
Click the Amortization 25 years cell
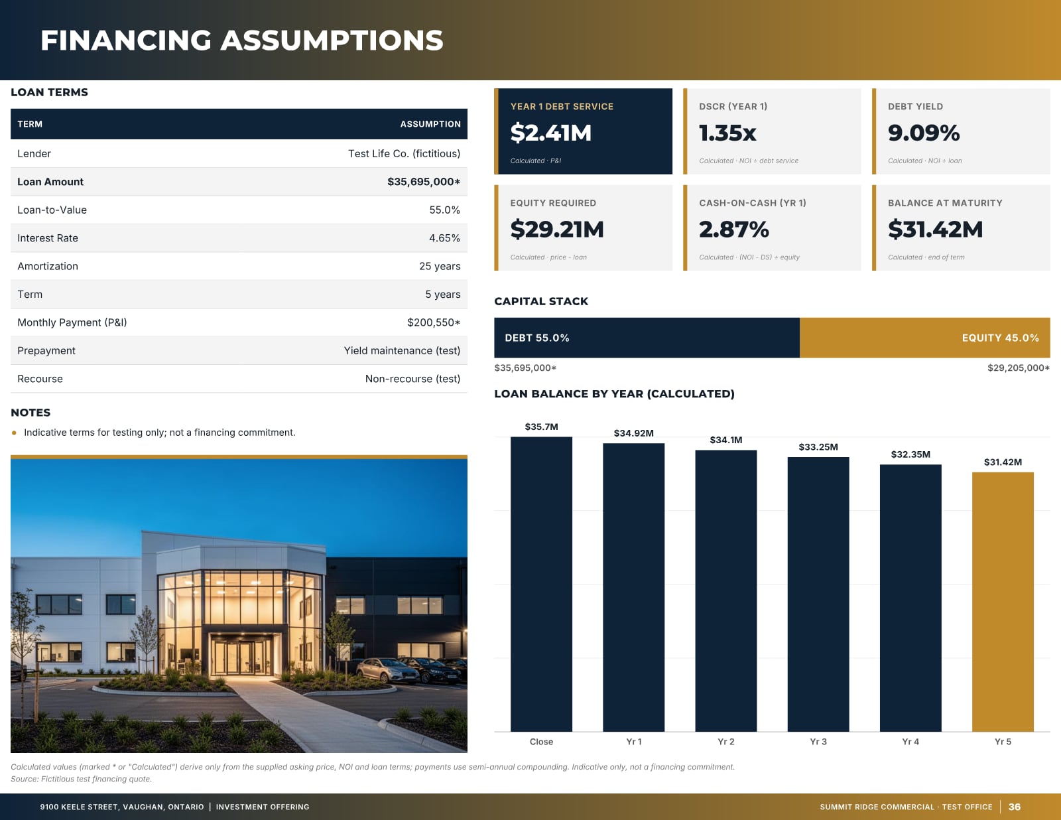[440, 266]
